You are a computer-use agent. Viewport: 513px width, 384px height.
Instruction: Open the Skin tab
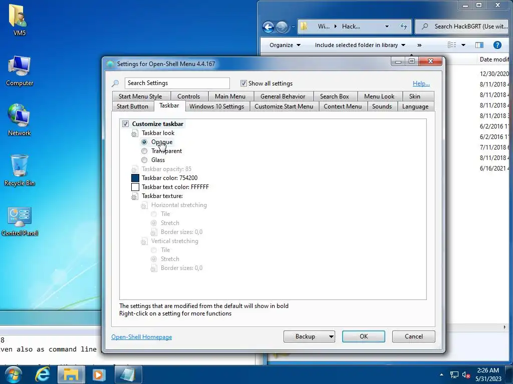pos(414,96)
